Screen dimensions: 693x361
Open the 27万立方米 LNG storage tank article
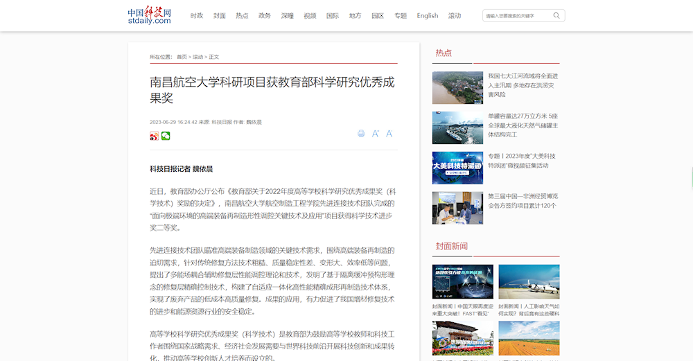pos(523,125)
